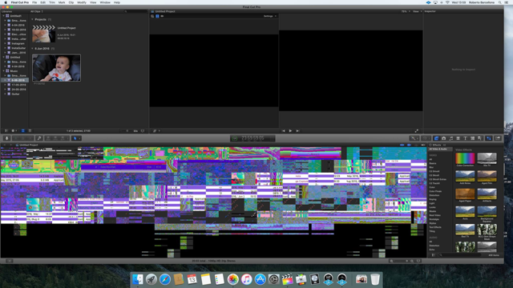Collapse the Music library
This screenshot has width=513, height=288.
click(x=4, y=71)
